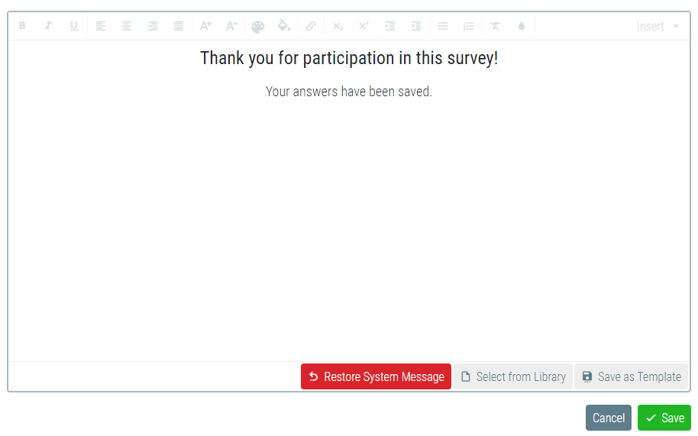Open the background fill color picker
Screen dimensions: 698x436
tap(284, 26)
